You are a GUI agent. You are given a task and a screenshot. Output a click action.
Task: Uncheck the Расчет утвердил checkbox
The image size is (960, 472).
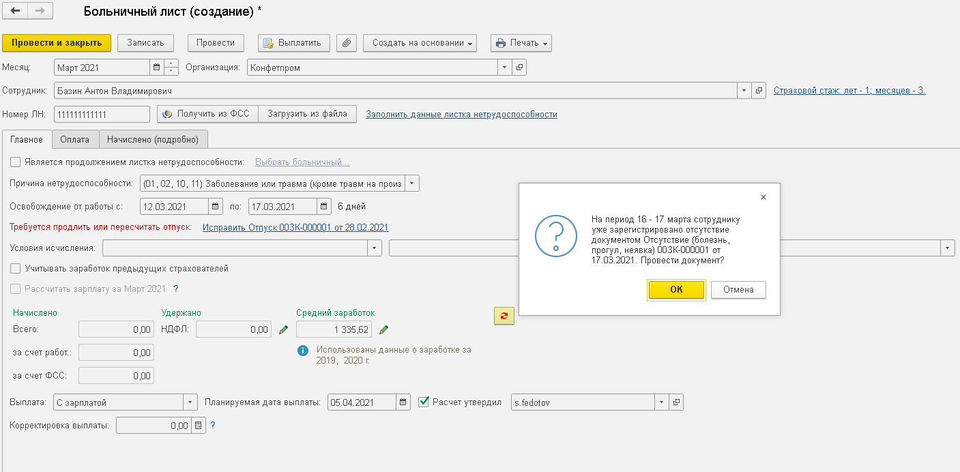(424, 402)
